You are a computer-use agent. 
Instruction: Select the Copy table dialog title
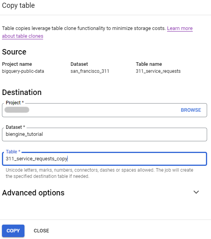(x=18, y=5)
